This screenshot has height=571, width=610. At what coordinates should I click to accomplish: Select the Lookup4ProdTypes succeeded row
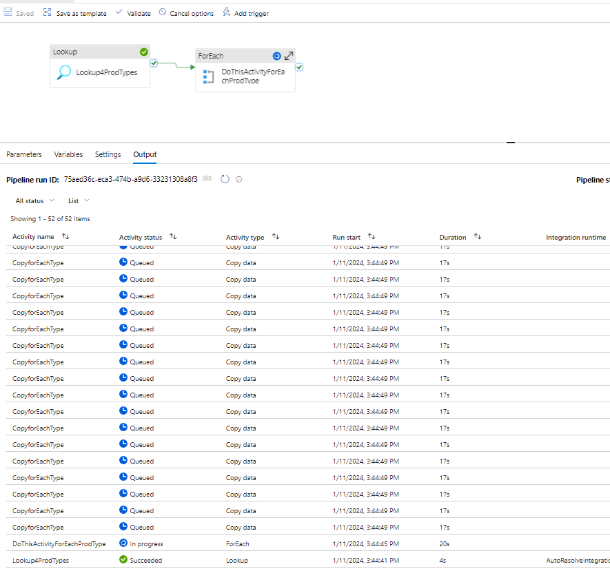[x=41, y=561]
